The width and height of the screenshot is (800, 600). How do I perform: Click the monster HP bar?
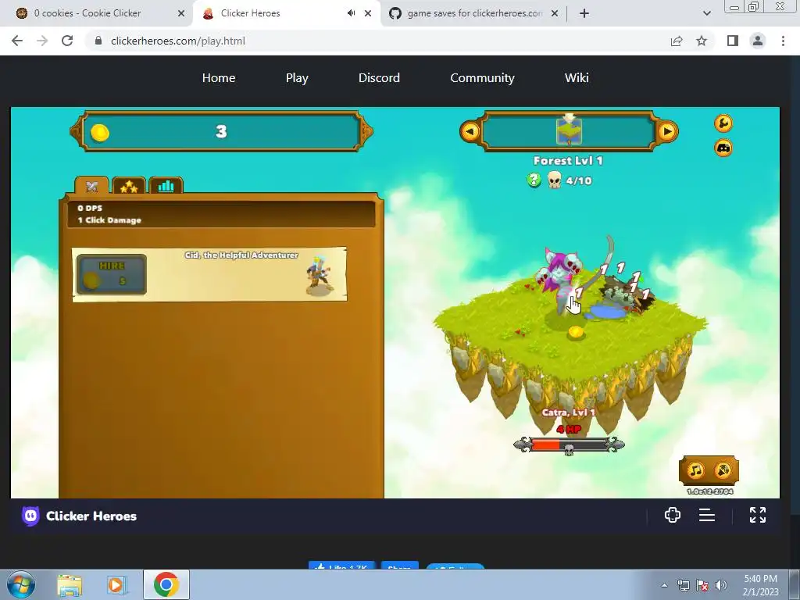point(569,445)
